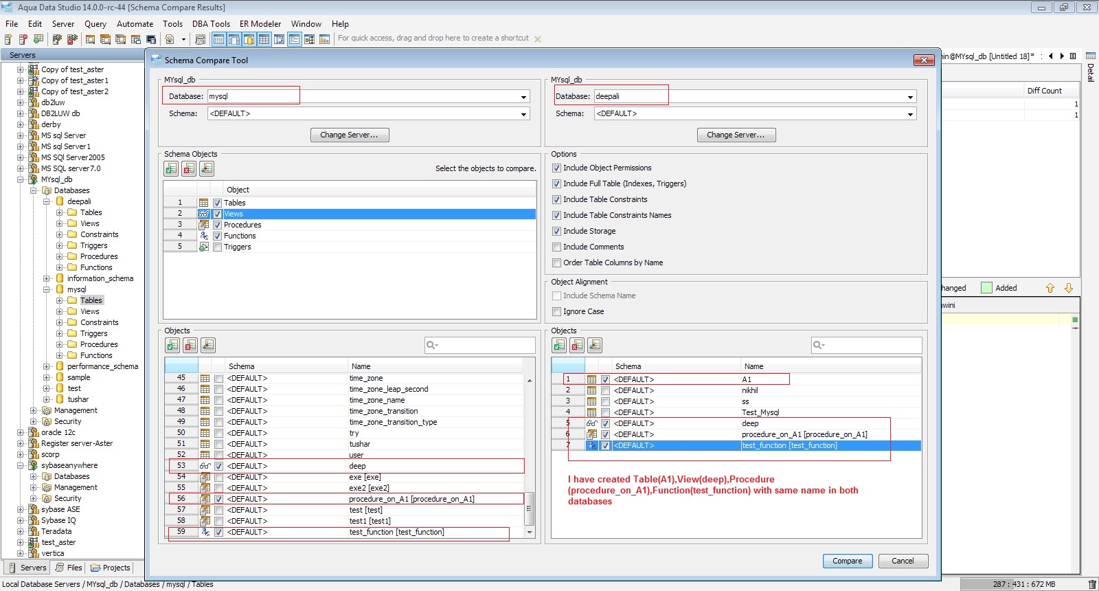The image size is (1099, 591).
Task: Click the search field in right Objects panel
Action: [x=867, y=345]
